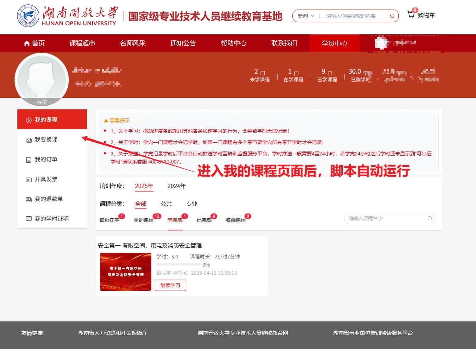Expand the 新闻 search category dropdown
476x349 pixels.
[x=306, y=16]
